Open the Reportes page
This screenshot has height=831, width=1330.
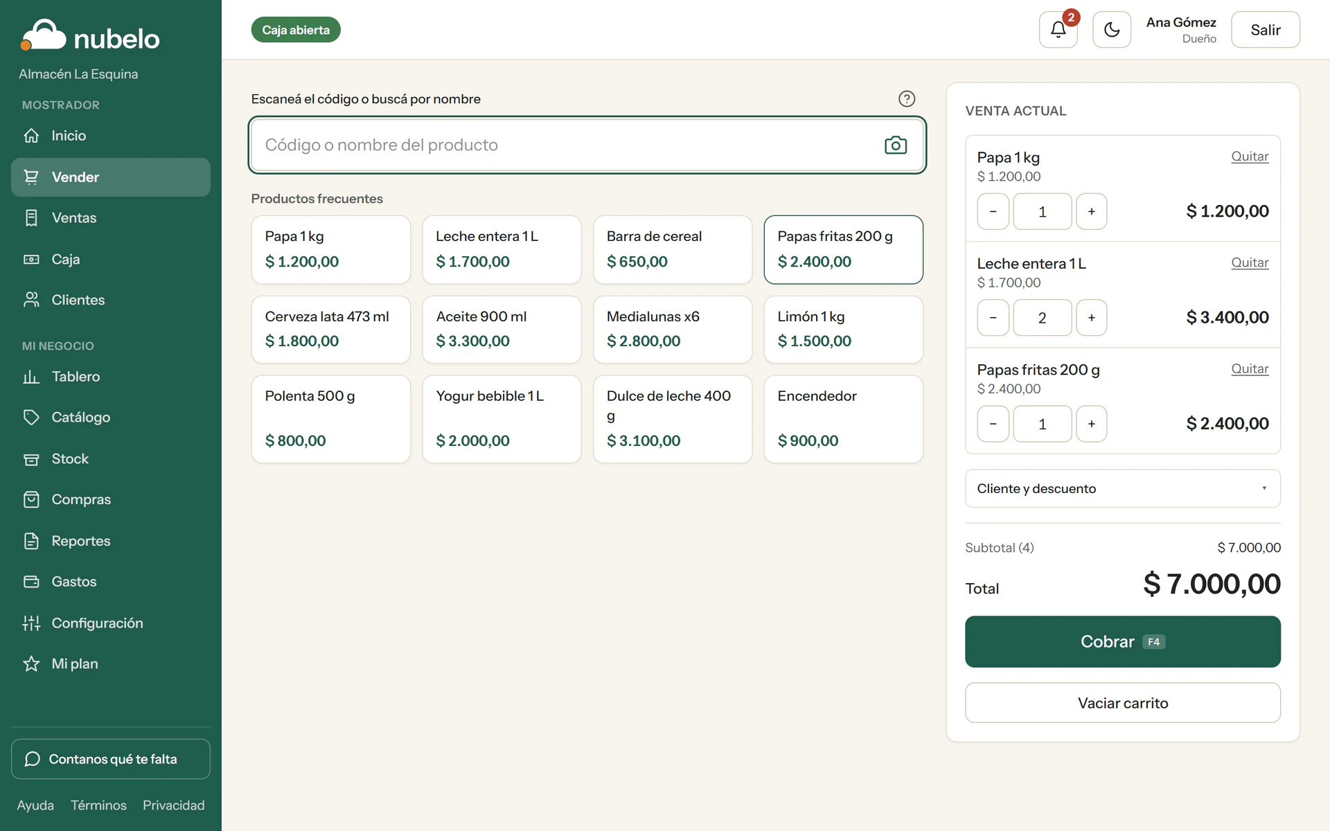pos(111,541)
